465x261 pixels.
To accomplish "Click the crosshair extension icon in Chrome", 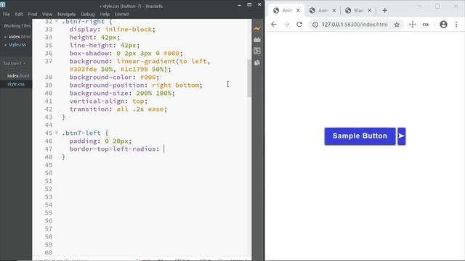I will pos(412,25).
